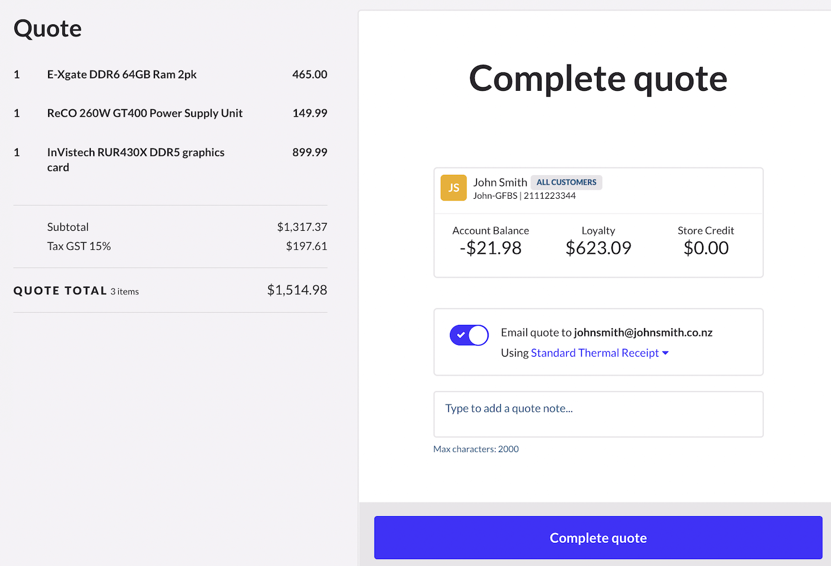Screen dimensions: 831x566
Task: Click the customer code John-GFBS | 2111223344
Action: click(x=524, y=196)
